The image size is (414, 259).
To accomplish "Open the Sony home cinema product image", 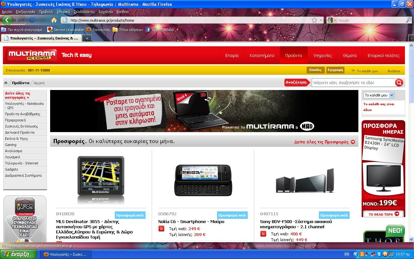I will pos(305,180).
